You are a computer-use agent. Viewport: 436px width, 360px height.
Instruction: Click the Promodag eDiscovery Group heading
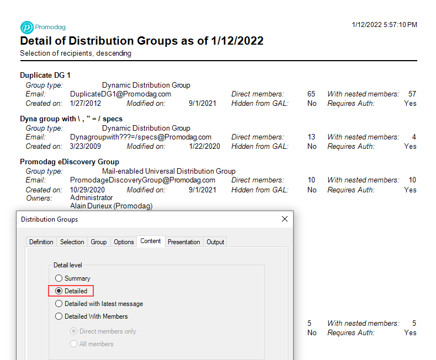coord(70,162)
